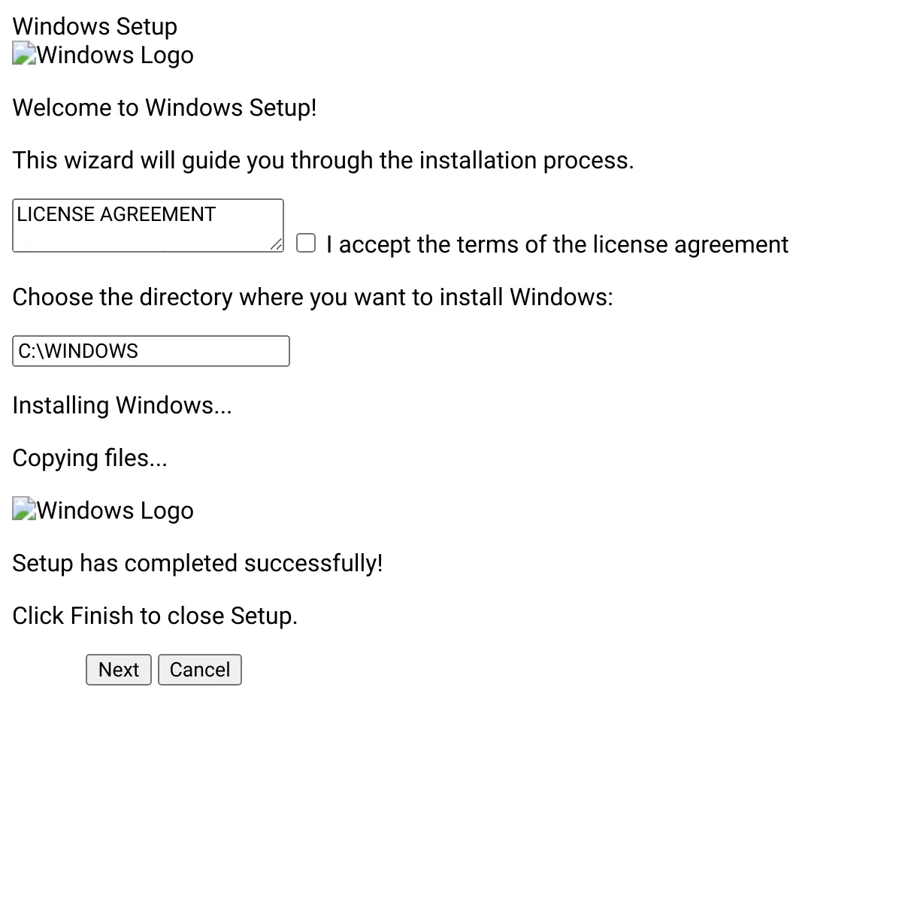Select the 'Welcome to Windows Setup!' heading
902x902 pixels.
click(165, 107)
